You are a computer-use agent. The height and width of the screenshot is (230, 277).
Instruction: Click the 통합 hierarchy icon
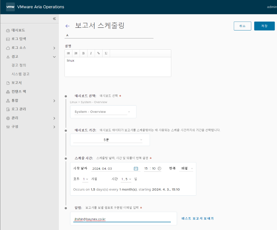coord(8,101)
